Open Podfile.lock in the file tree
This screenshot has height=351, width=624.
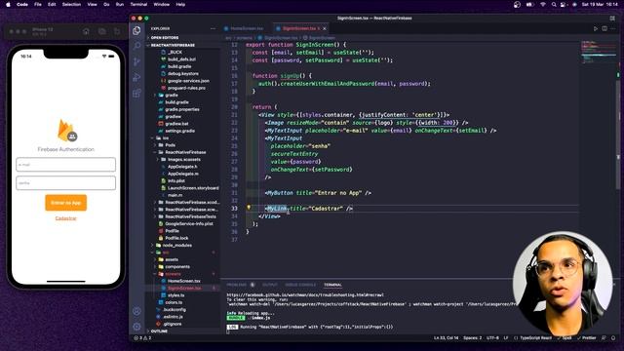pyautogui.click(x=176, y=238)
